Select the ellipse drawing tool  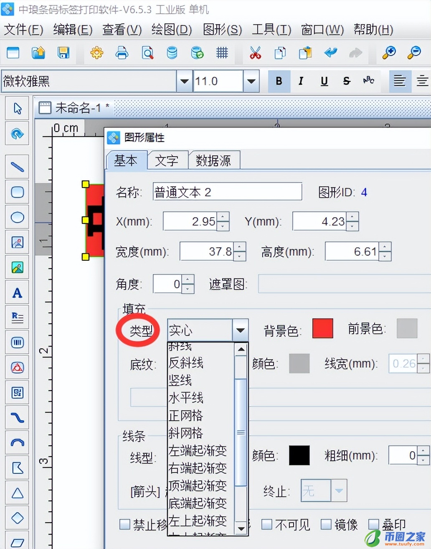[17, 217]
